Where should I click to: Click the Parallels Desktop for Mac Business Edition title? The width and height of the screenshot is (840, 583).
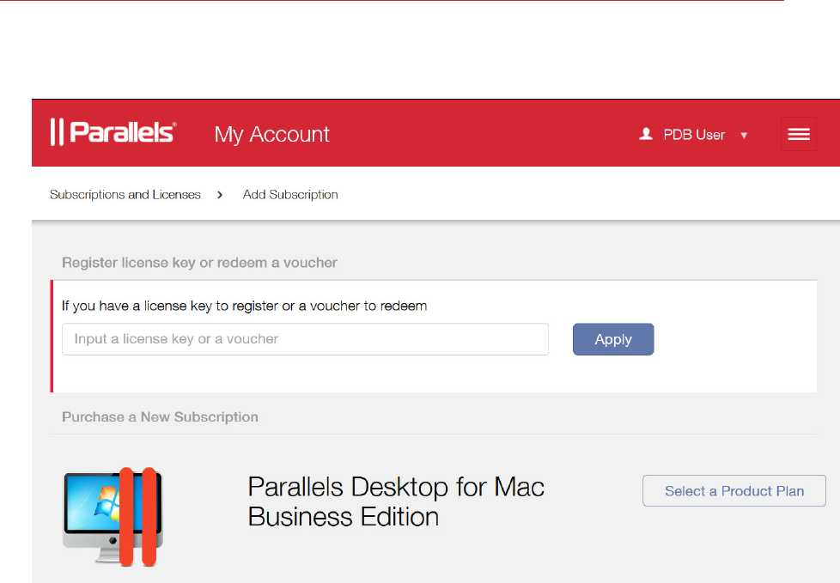click(396, 502)
